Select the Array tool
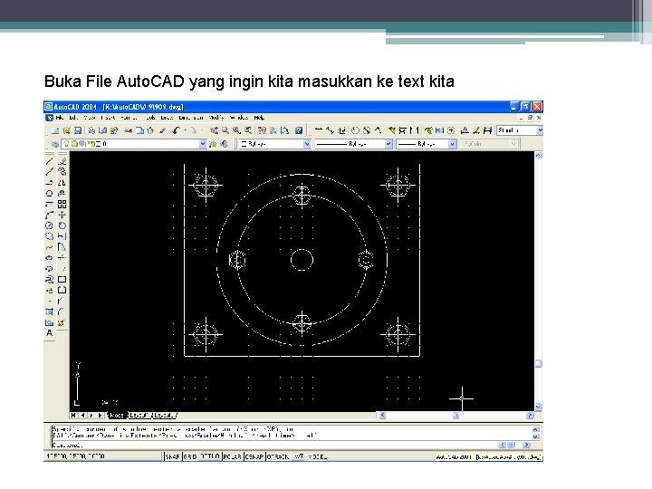652x489 pixels. tap(62, 204)
